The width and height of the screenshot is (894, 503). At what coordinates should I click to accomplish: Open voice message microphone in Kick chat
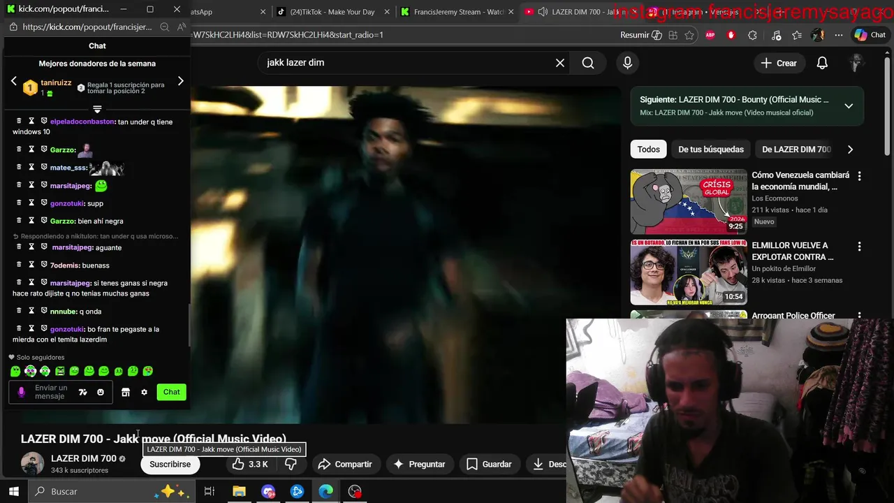(21, 392)
